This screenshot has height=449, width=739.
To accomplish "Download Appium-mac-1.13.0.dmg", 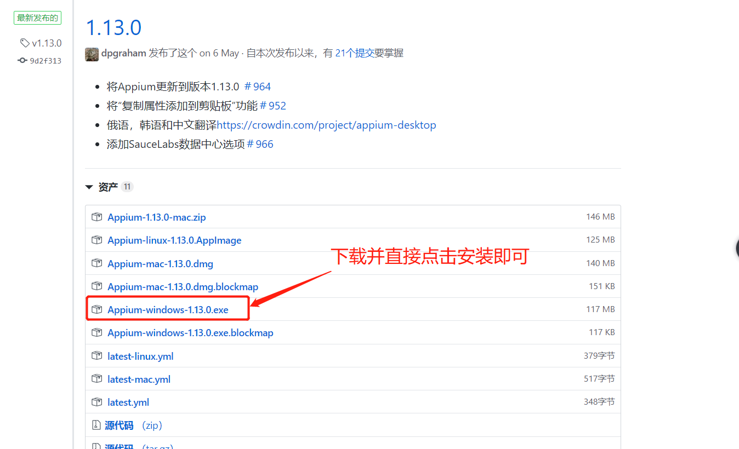I will pyautogui.click(x=160, y=264).
